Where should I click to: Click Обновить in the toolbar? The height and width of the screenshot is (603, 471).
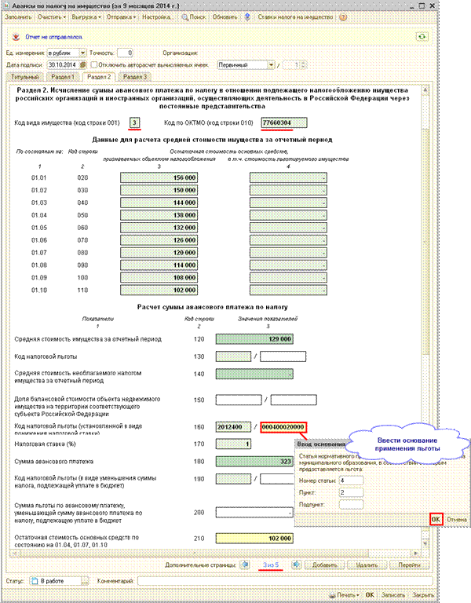tap(225, 17)
